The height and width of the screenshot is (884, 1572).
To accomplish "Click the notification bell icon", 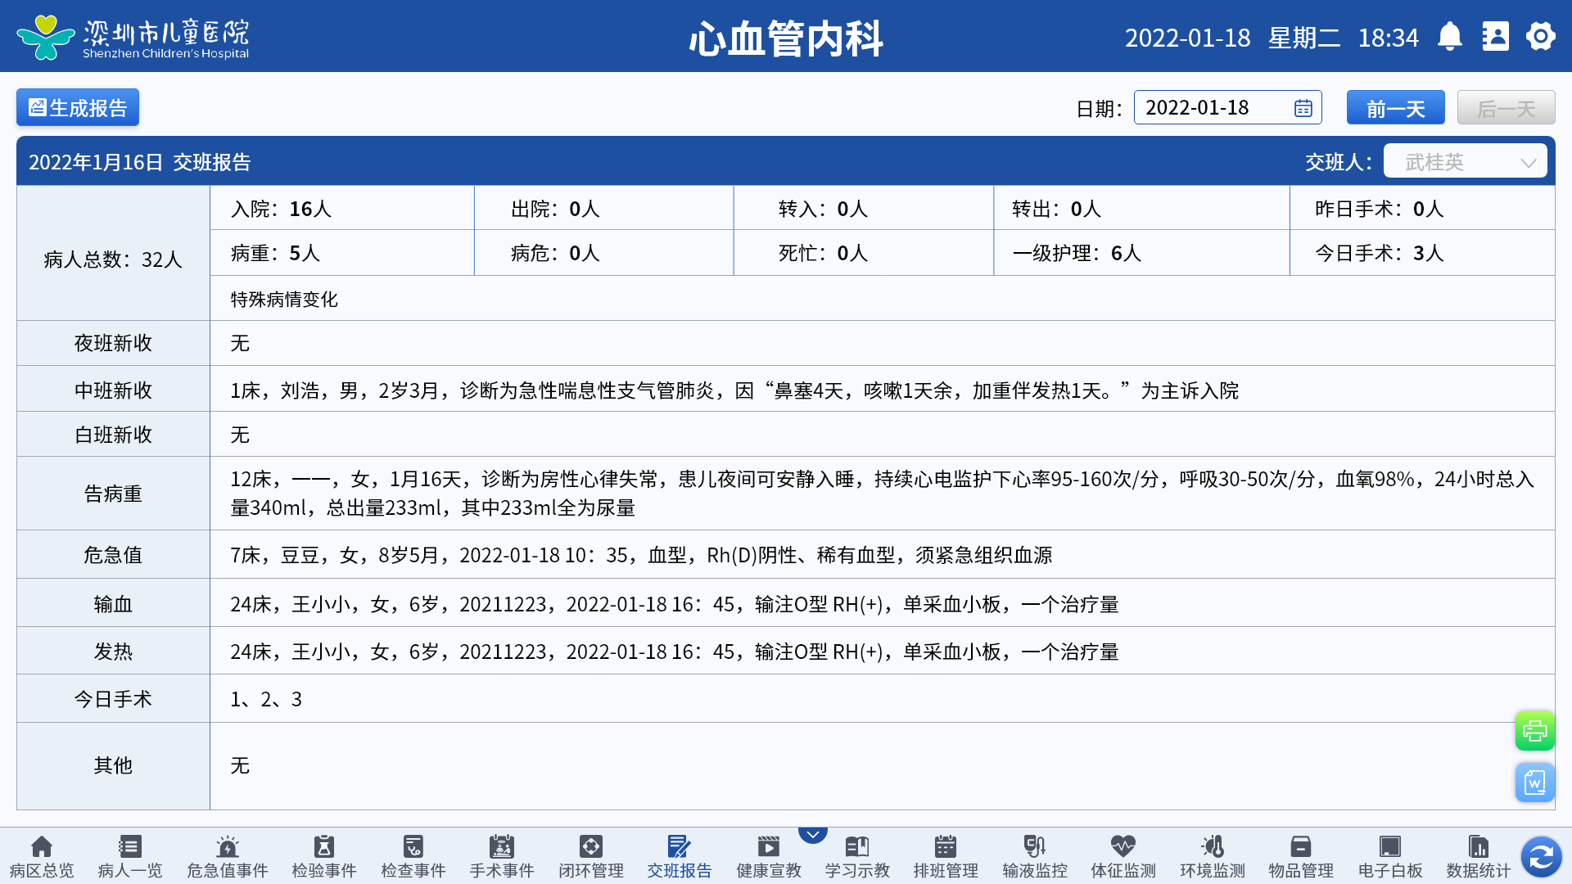I will [x=1450, y=37].
